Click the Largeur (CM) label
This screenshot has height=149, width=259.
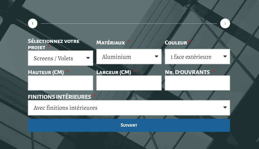click(x=114, y=72)
